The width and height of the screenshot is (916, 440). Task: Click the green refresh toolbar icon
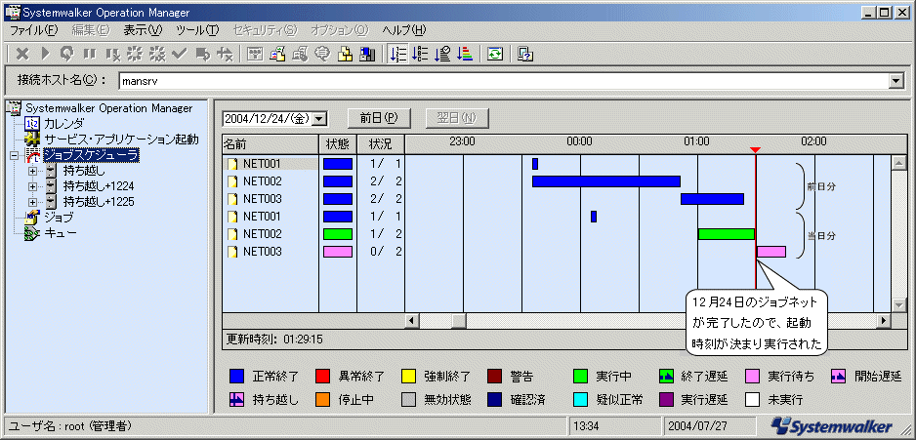[495, 55]
